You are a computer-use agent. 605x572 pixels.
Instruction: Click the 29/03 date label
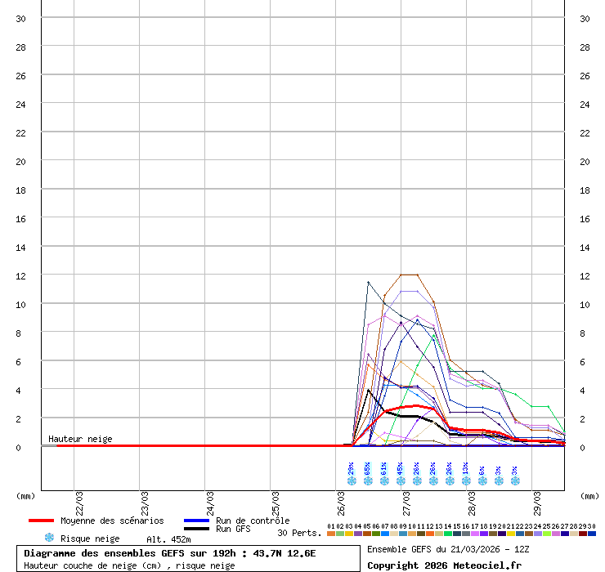(537, 503)
